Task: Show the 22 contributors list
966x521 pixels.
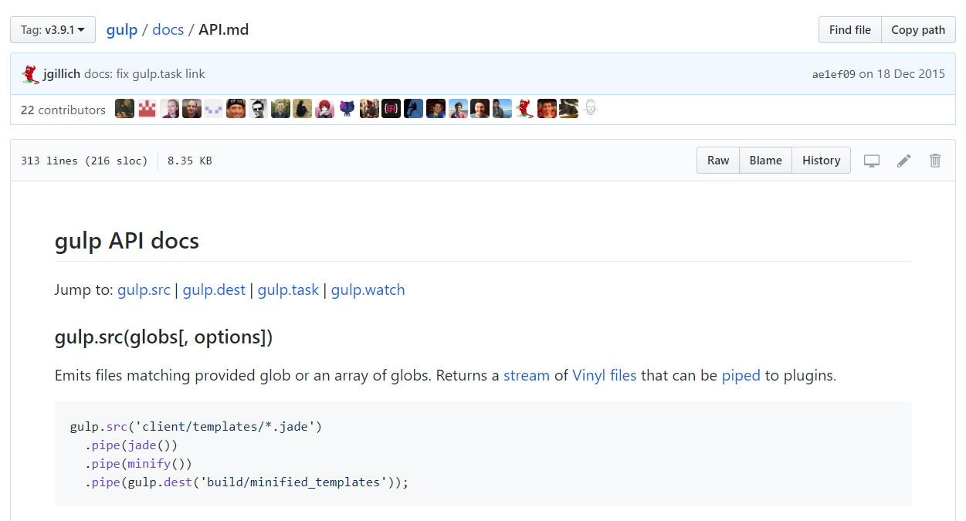Action: click(x=63, y=110)
